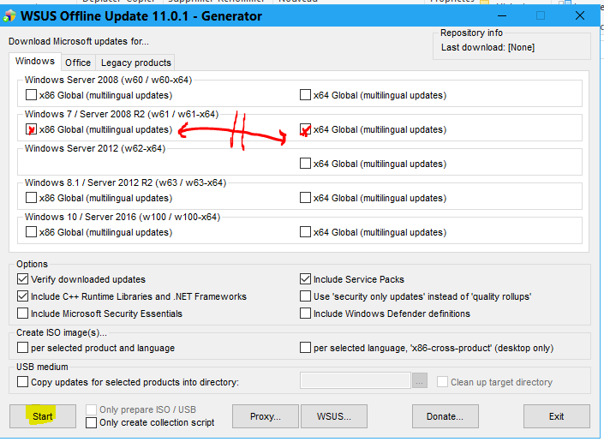
Task: Open the Legacy products tab
Action: (x=135, y=63)
